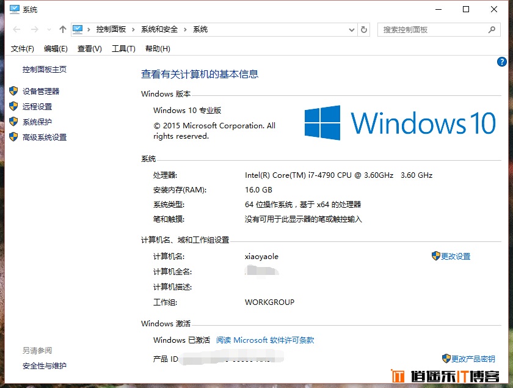
Task: Minimize the 系统 window
Action: [x=438, y=10]
